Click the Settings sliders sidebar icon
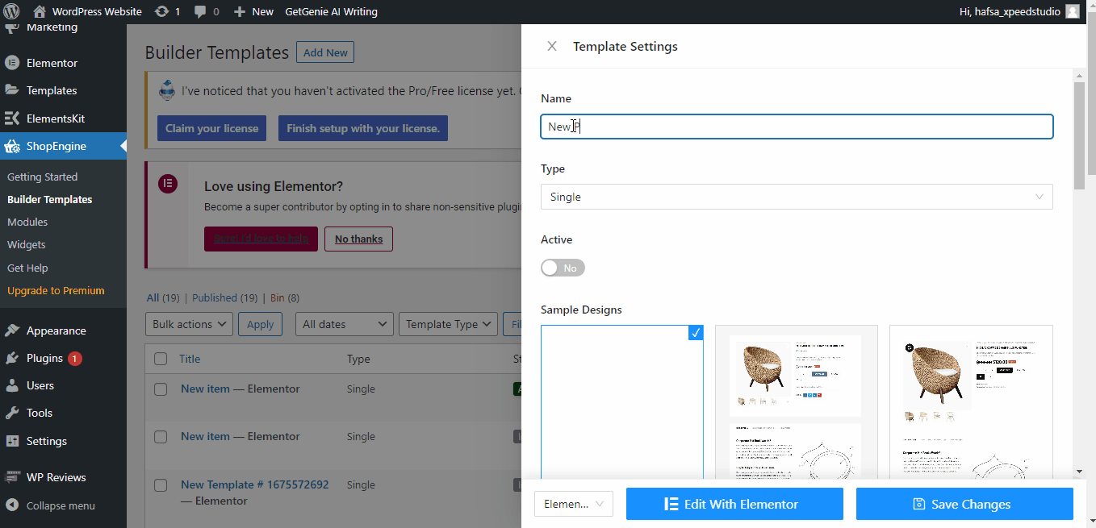 coord(12,441)
